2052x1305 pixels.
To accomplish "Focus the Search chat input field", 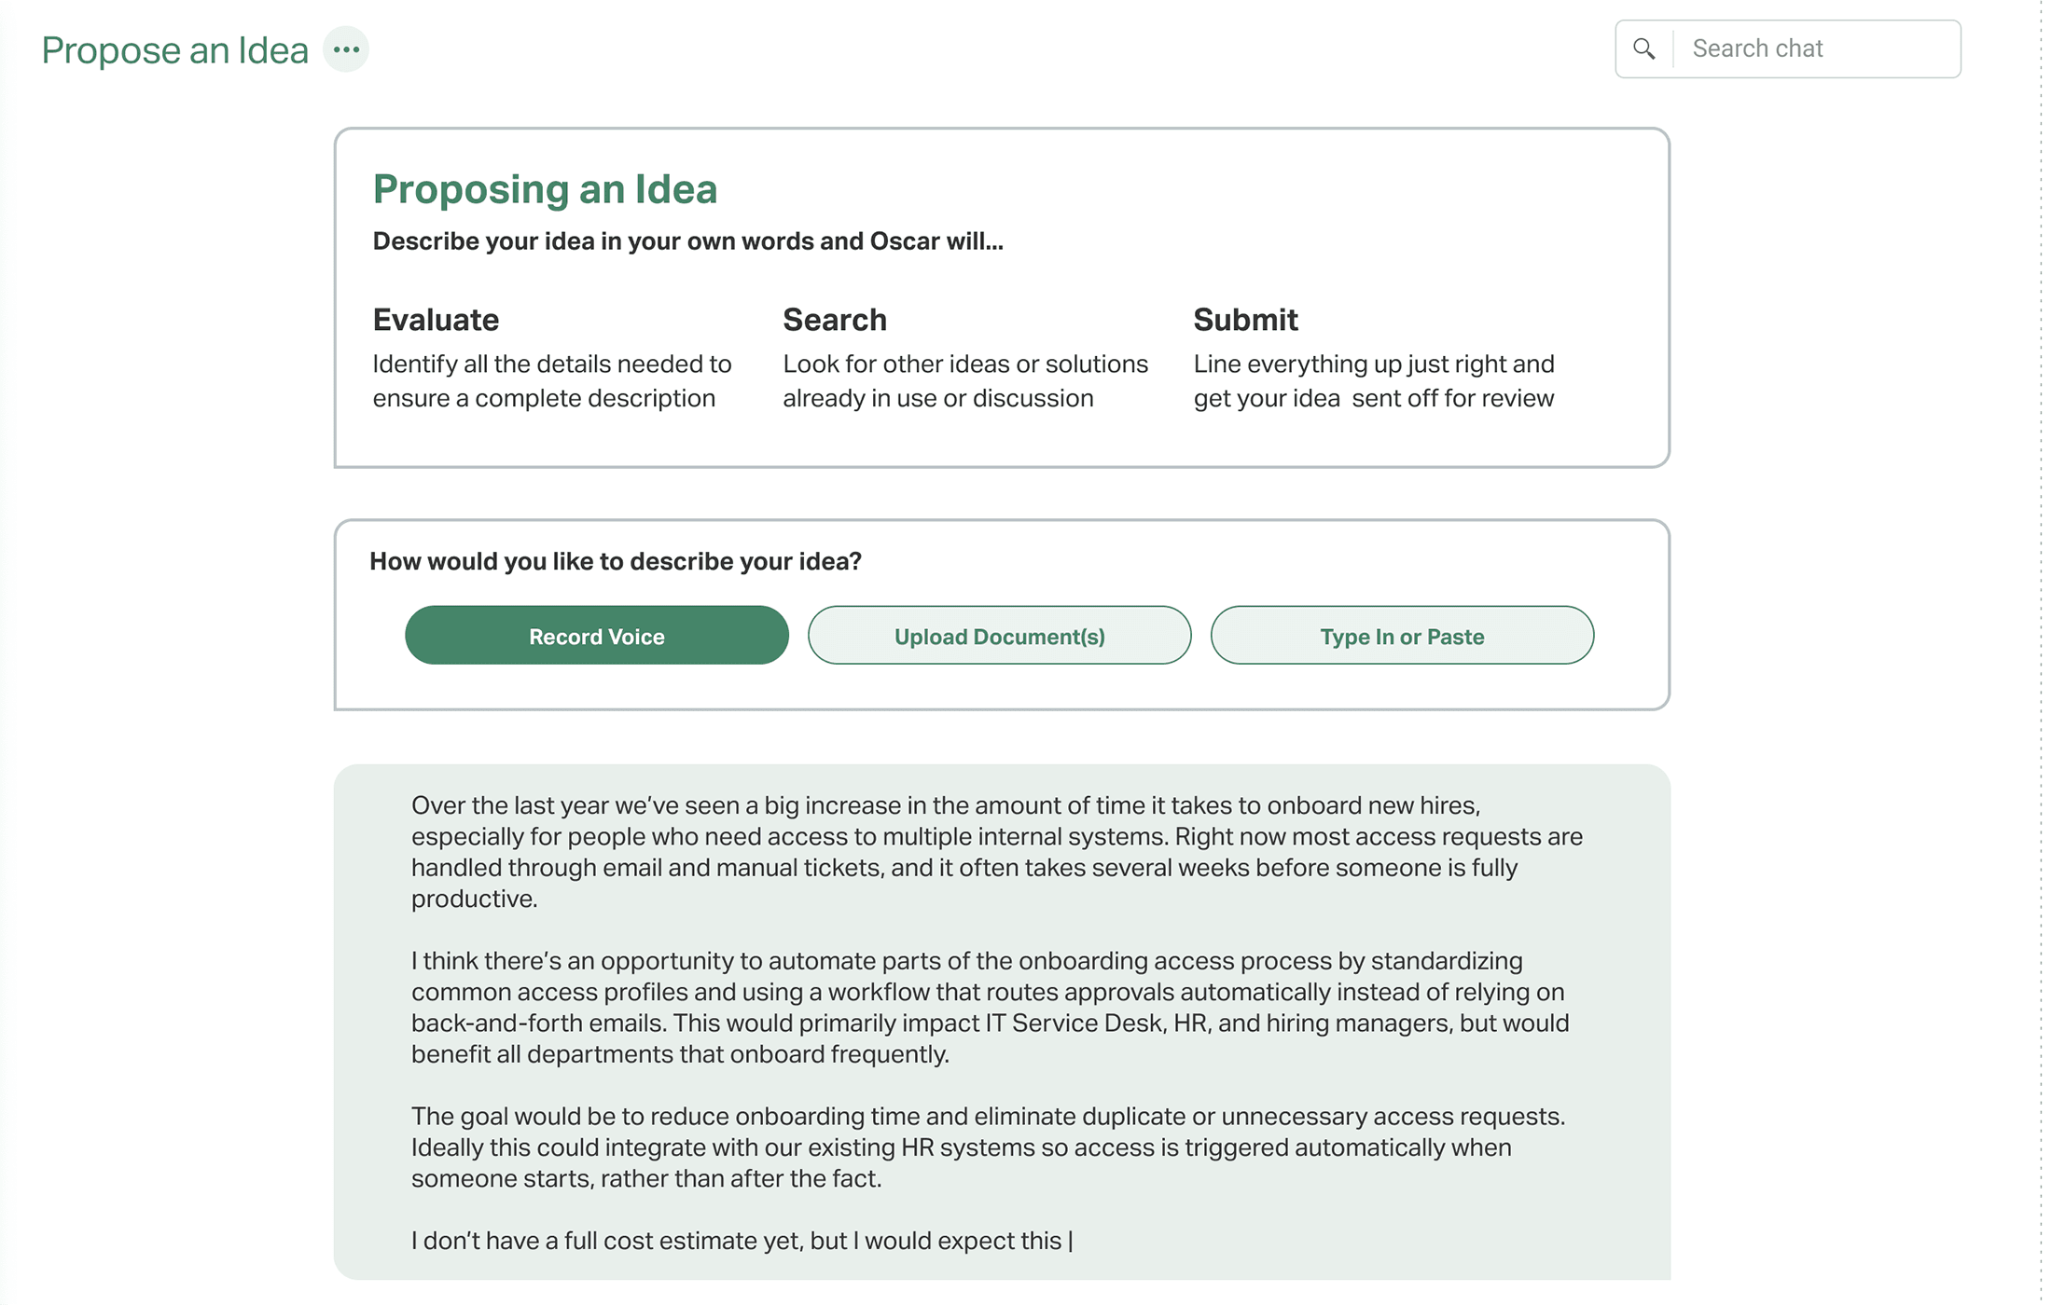I will coord(1814,48).
